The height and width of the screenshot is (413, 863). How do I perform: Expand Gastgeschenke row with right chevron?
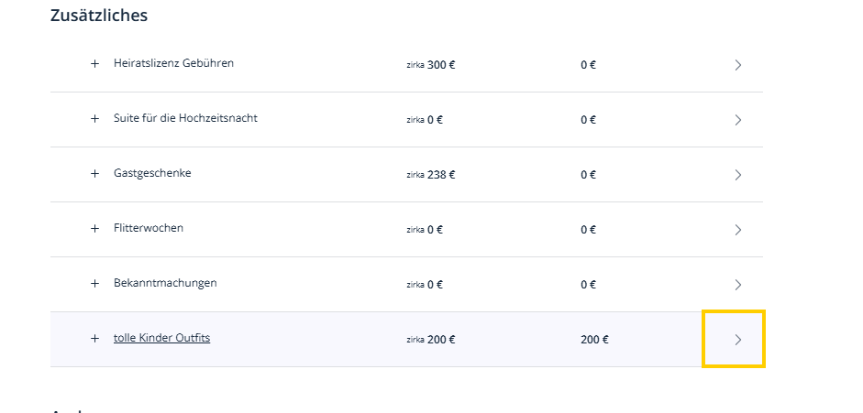pos(738,175)
